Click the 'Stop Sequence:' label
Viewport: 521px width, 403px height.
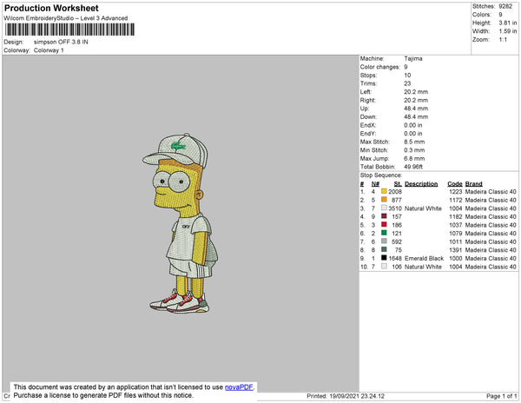coord(381,175)
